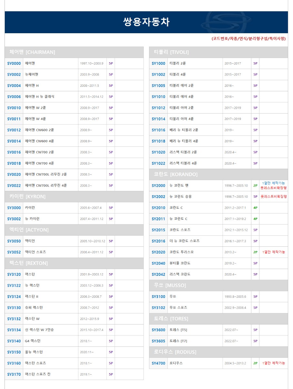Image resolution: width=293 pixels, height=389 pixels.
Task: Click code SY3134 신 렉스턴 W 7인승
Action: [x=14, y=330]
